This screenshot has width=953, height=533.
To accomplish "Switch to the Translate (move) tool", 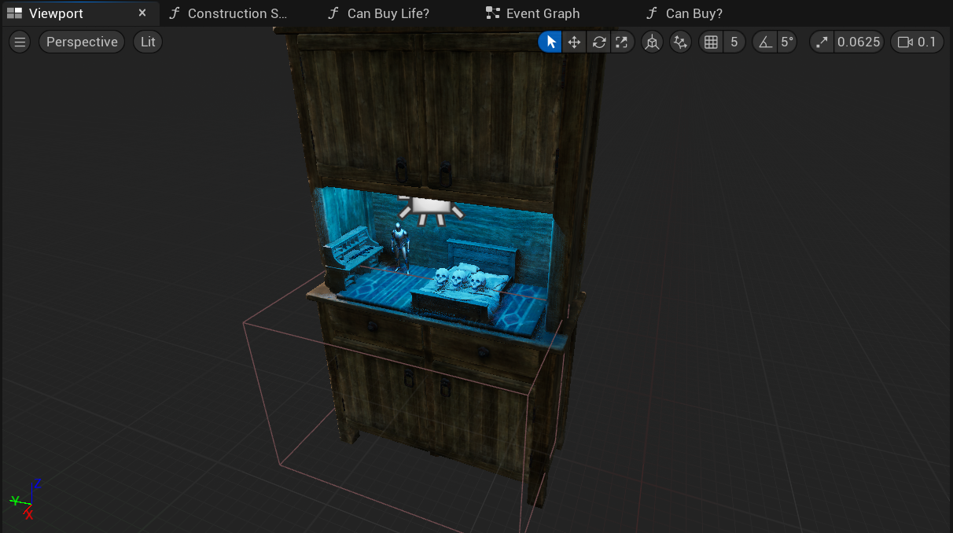I will pyautogui.click(x=575, y=42).
